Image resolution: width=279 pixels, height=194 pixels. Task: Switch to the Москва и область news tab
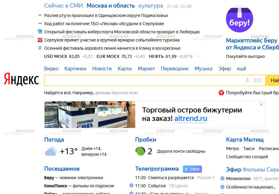pyautogui.click(x=110, y=6)
